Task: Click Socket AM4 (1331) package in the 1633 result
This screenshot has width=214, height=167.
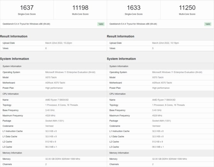Action: (x=161, y=121)
